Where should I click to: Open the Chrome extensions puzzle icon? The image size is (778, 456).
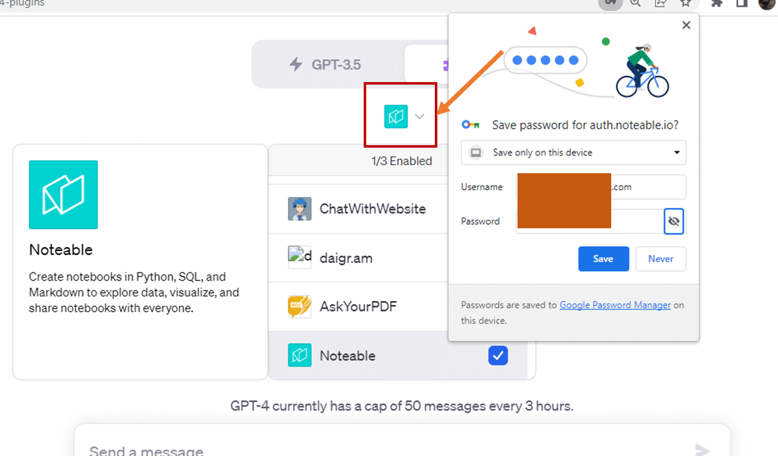(717, 3)
